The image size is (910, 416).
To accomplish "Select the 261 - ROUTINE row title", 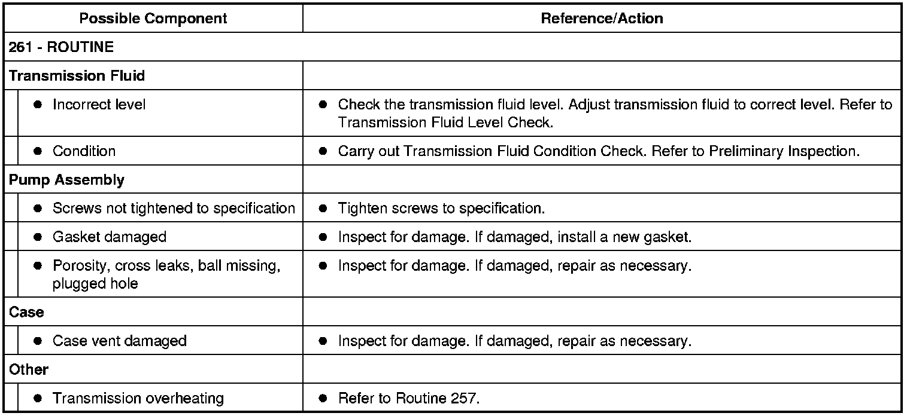I will coord(62,47).
